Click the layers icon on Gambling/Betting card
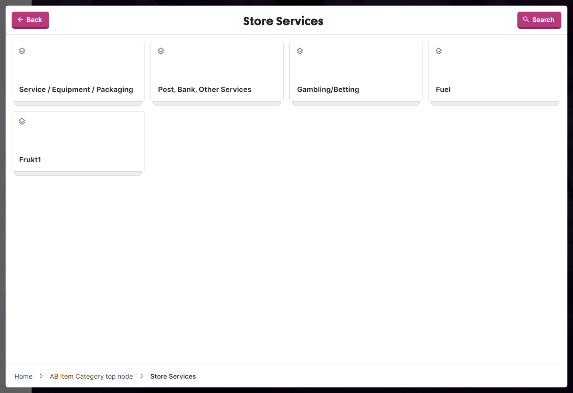Image resolution: width=573 pixels, height=393 pixels. (300, 51)
